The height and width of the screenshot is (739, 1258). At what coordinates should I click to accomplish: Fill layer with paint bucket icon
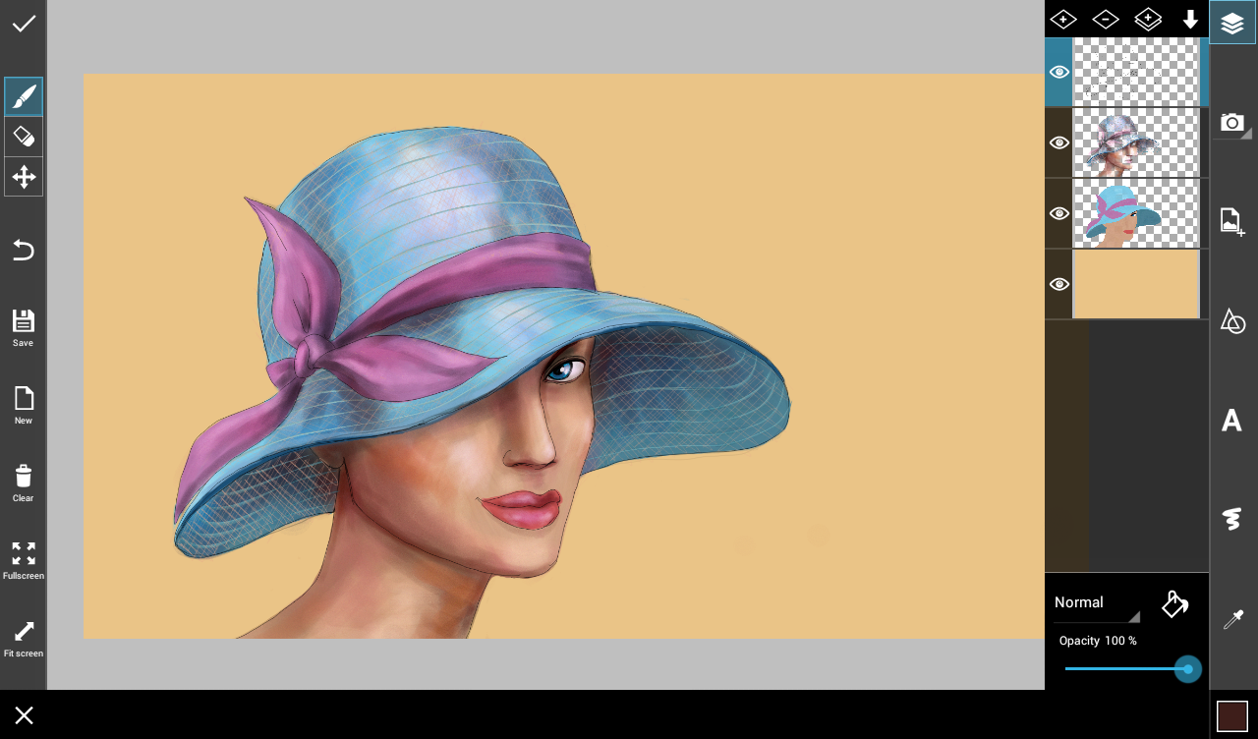(x=1175, y=603)
